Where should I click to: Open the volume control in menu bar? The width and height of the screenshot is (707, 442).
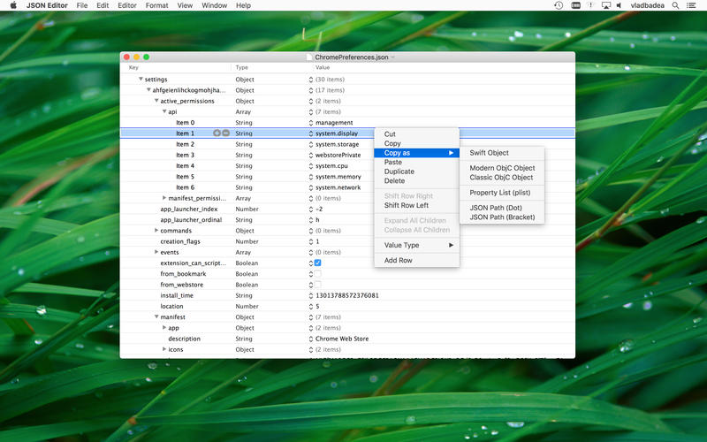[620, 5]
